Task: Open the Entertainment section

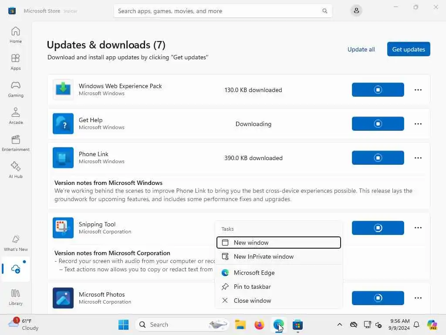Action: click(16, 143)
